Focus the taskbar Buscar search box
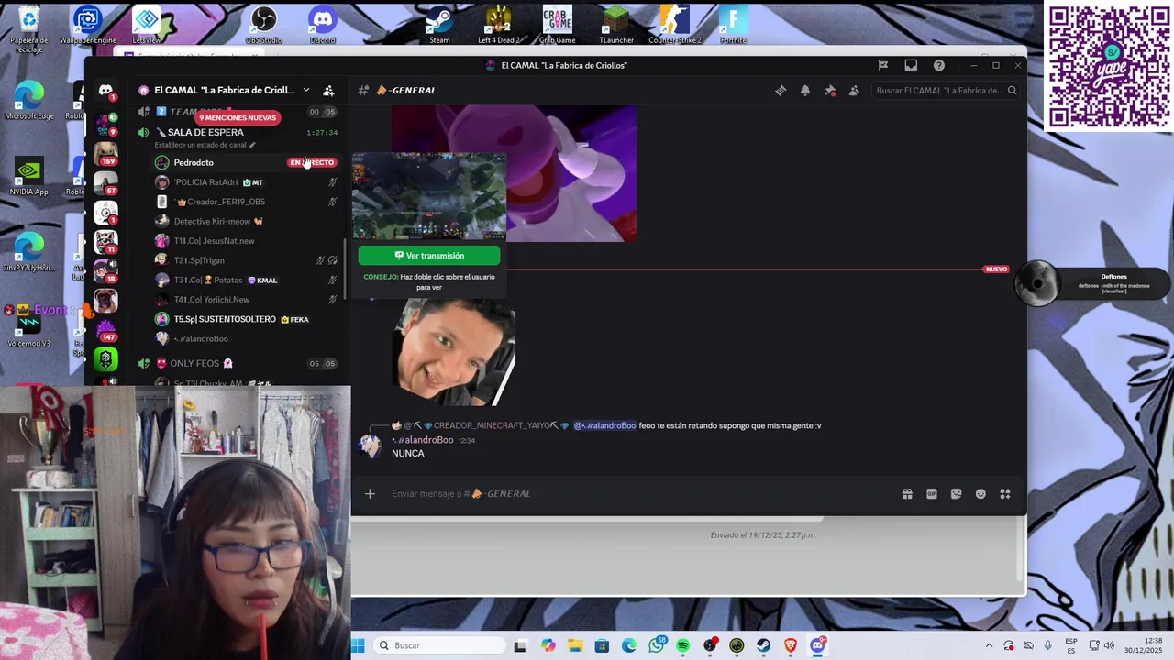Screen dimensions: 1174x660 click(440, 645)
